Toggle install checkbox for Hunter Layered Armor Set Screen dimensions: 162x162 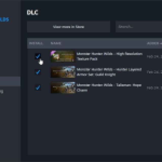point(38,72)
